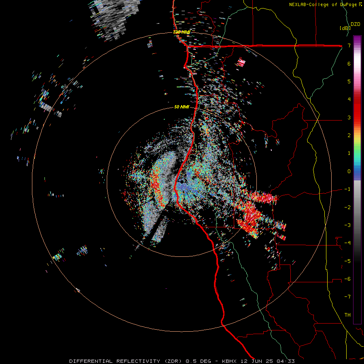Click the ZDR color scale bar
This screenshot has width=364, height=364.
357,180
